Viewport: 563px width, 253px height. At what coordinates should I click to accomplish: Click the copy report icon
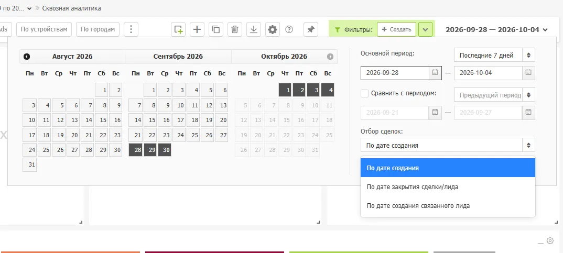click(216, 29)
